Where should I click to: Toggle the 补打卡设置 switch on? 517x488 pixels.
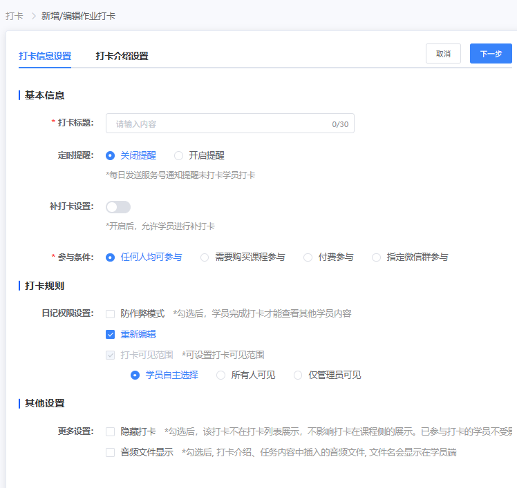coord(118,207)
